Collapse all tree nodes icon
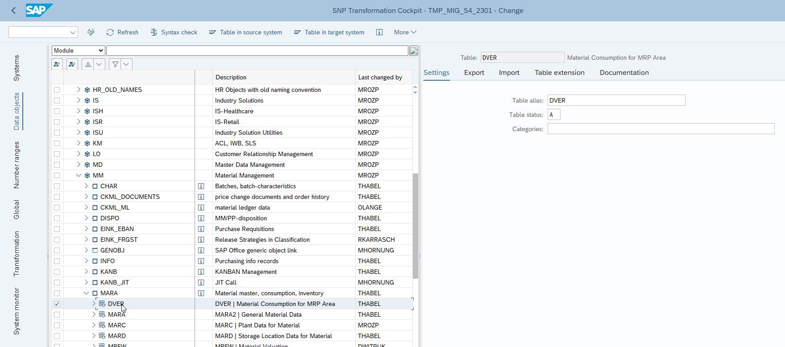785x347 pixels. point(57,64)
